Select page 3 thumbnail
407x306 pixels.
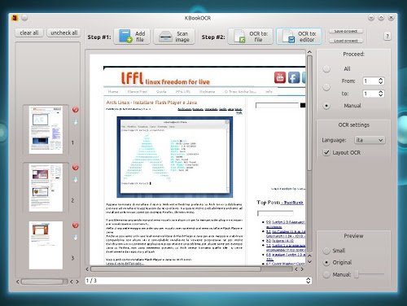tap(46, 245)
